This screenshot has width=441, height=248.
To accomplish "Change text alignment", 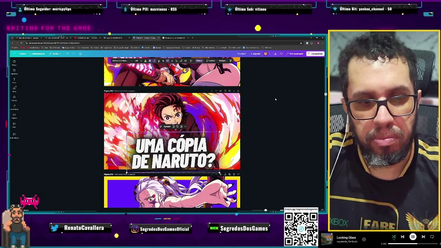I will pyautogui.click(x=172, y=61).
